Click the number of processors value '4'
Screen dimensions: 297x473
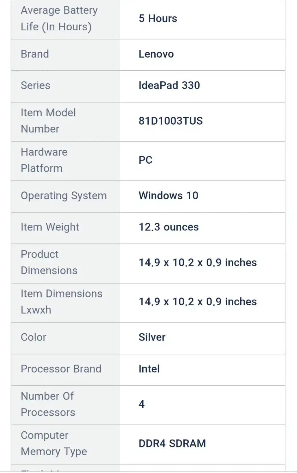tap(142, 404)
